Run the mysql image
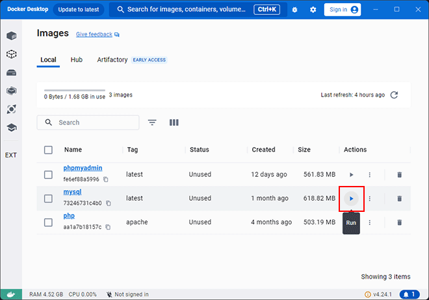 pyautogui.click(x=351, y=198)
